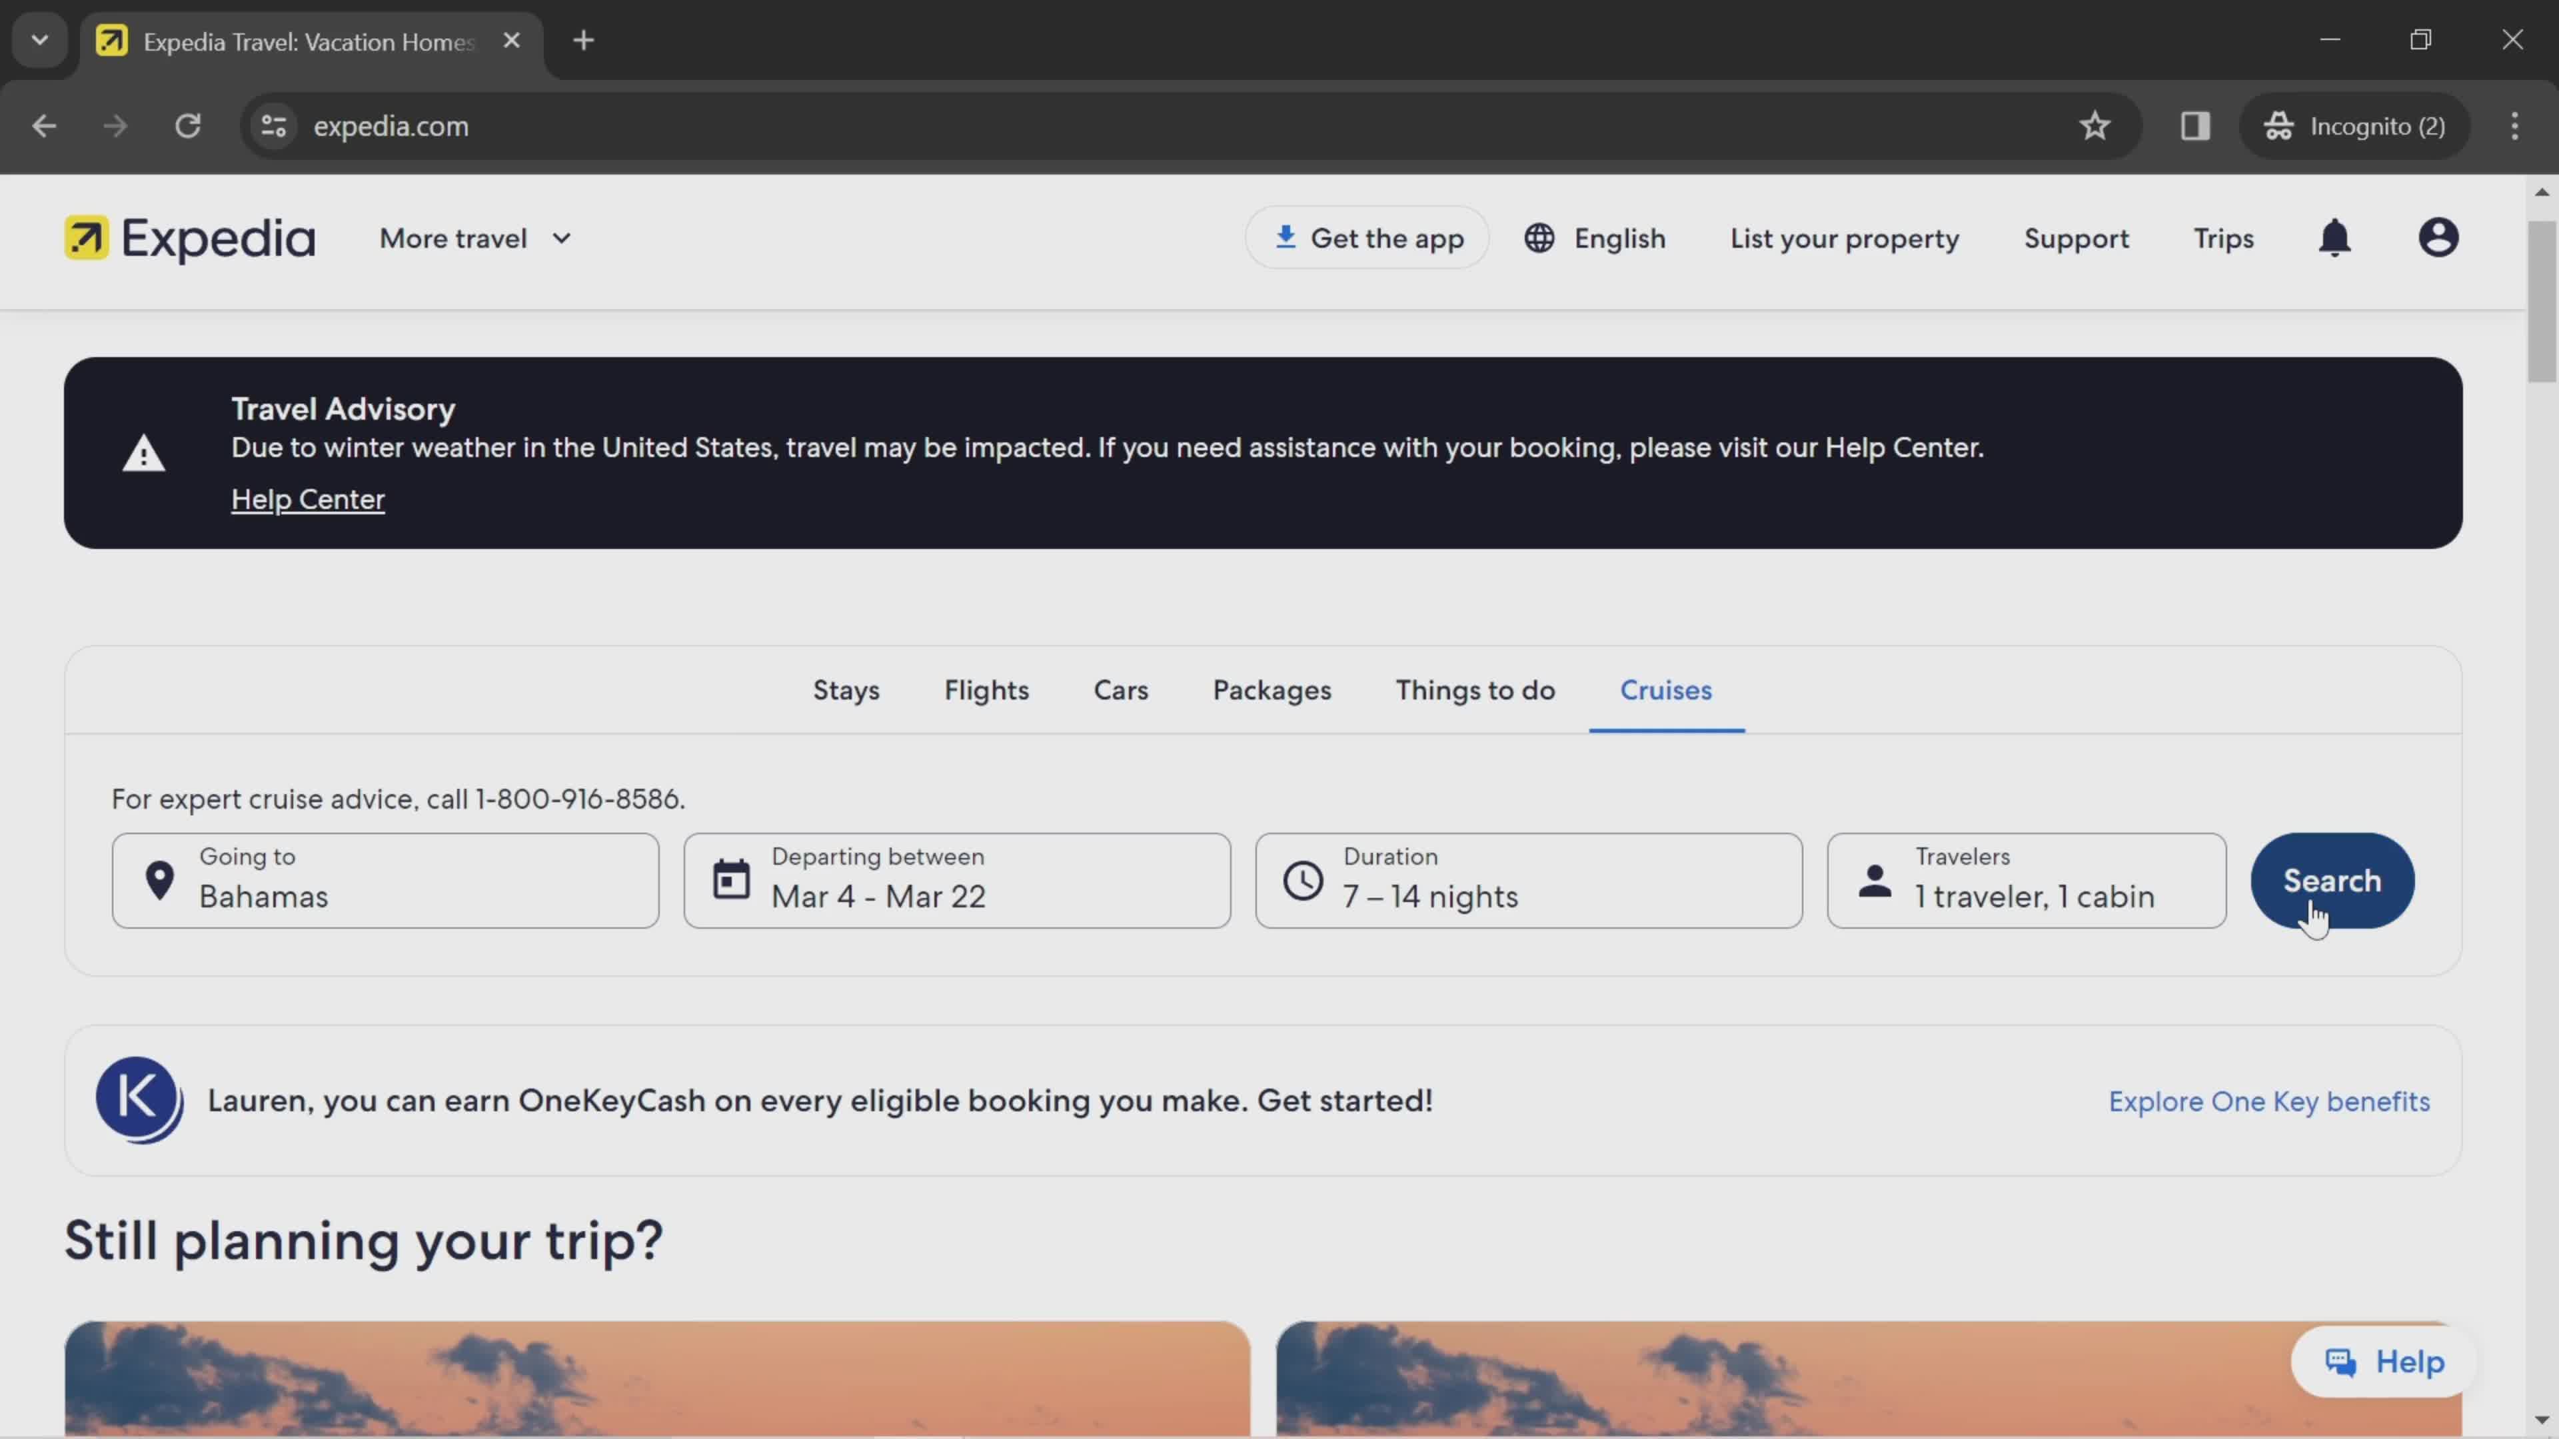Open a new browser tab

pyautogui.click(x=584, y=41)
